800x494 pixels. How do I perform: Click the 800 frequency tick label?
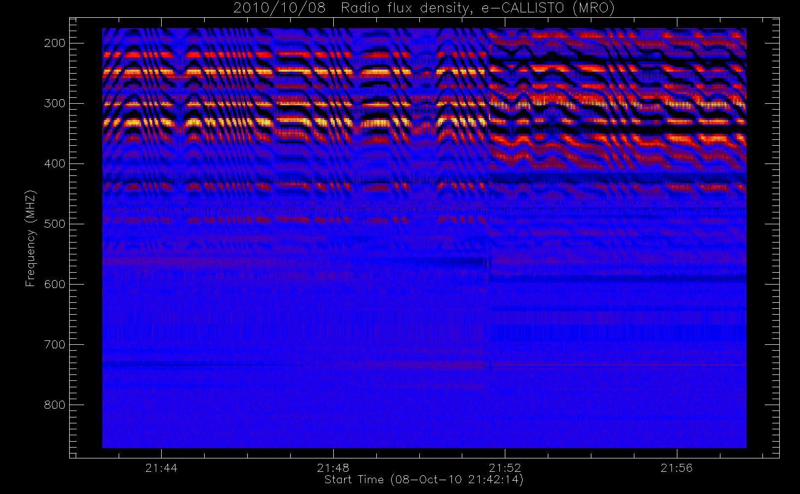55,405
